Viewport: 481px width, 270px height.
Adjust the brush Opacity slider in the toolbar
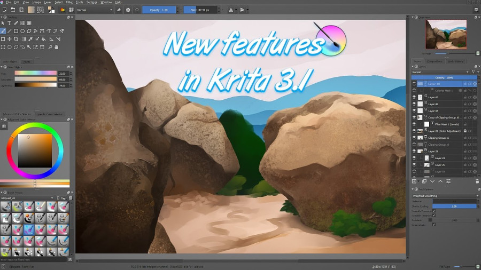[x=159, y=10]
